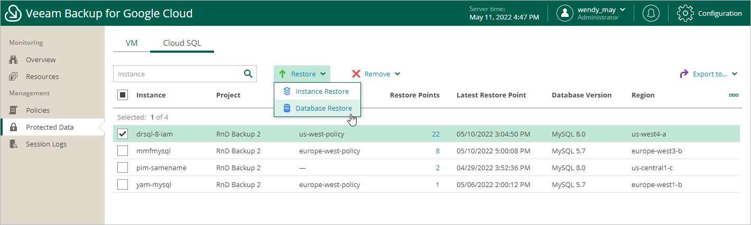Open Resources in sidebar
The width and height of the screenshot is (751, 225).
click(42, 76)
